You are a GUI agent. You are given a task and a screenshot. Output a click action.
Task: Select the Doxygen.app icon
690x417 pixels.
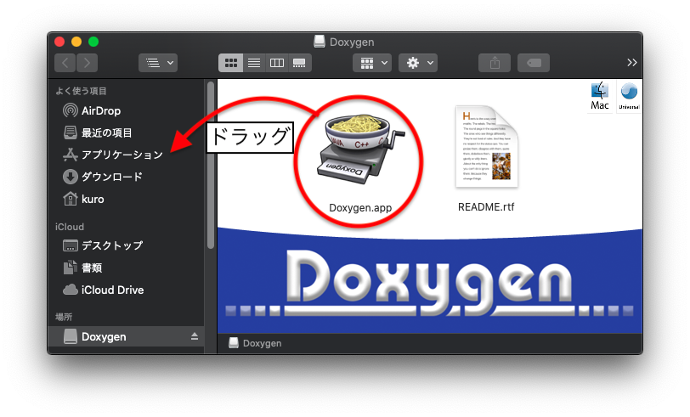pyautogui.click(x=360, y=149)
